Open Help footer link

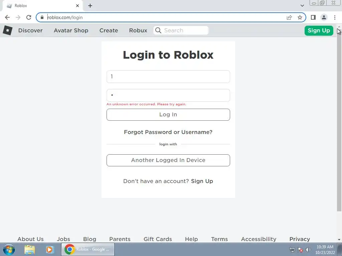(x=191, y=239)
